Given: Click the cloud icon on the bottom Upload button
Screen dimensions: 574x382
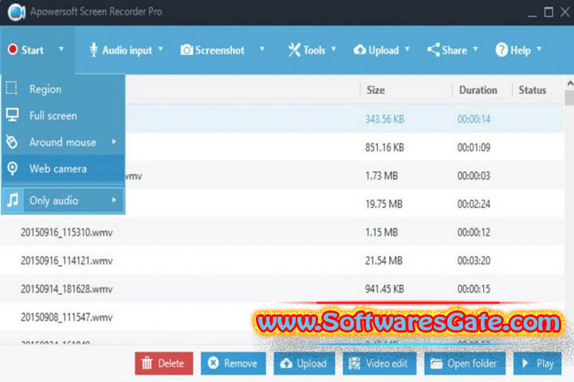Looking at the screenshot, I should click(286, 364).
